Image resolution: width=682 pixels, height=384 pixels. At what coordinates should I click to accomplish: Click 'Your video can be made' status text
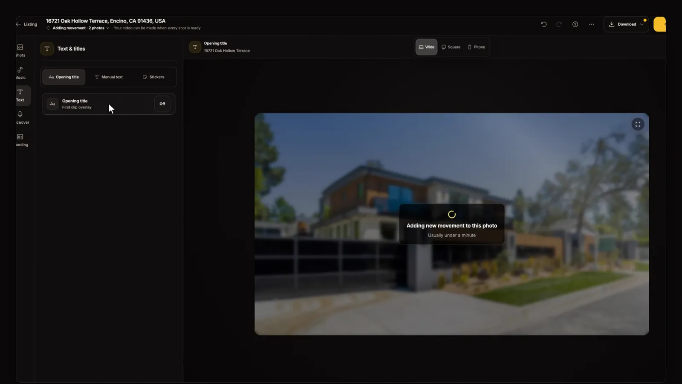click(157, 28)
